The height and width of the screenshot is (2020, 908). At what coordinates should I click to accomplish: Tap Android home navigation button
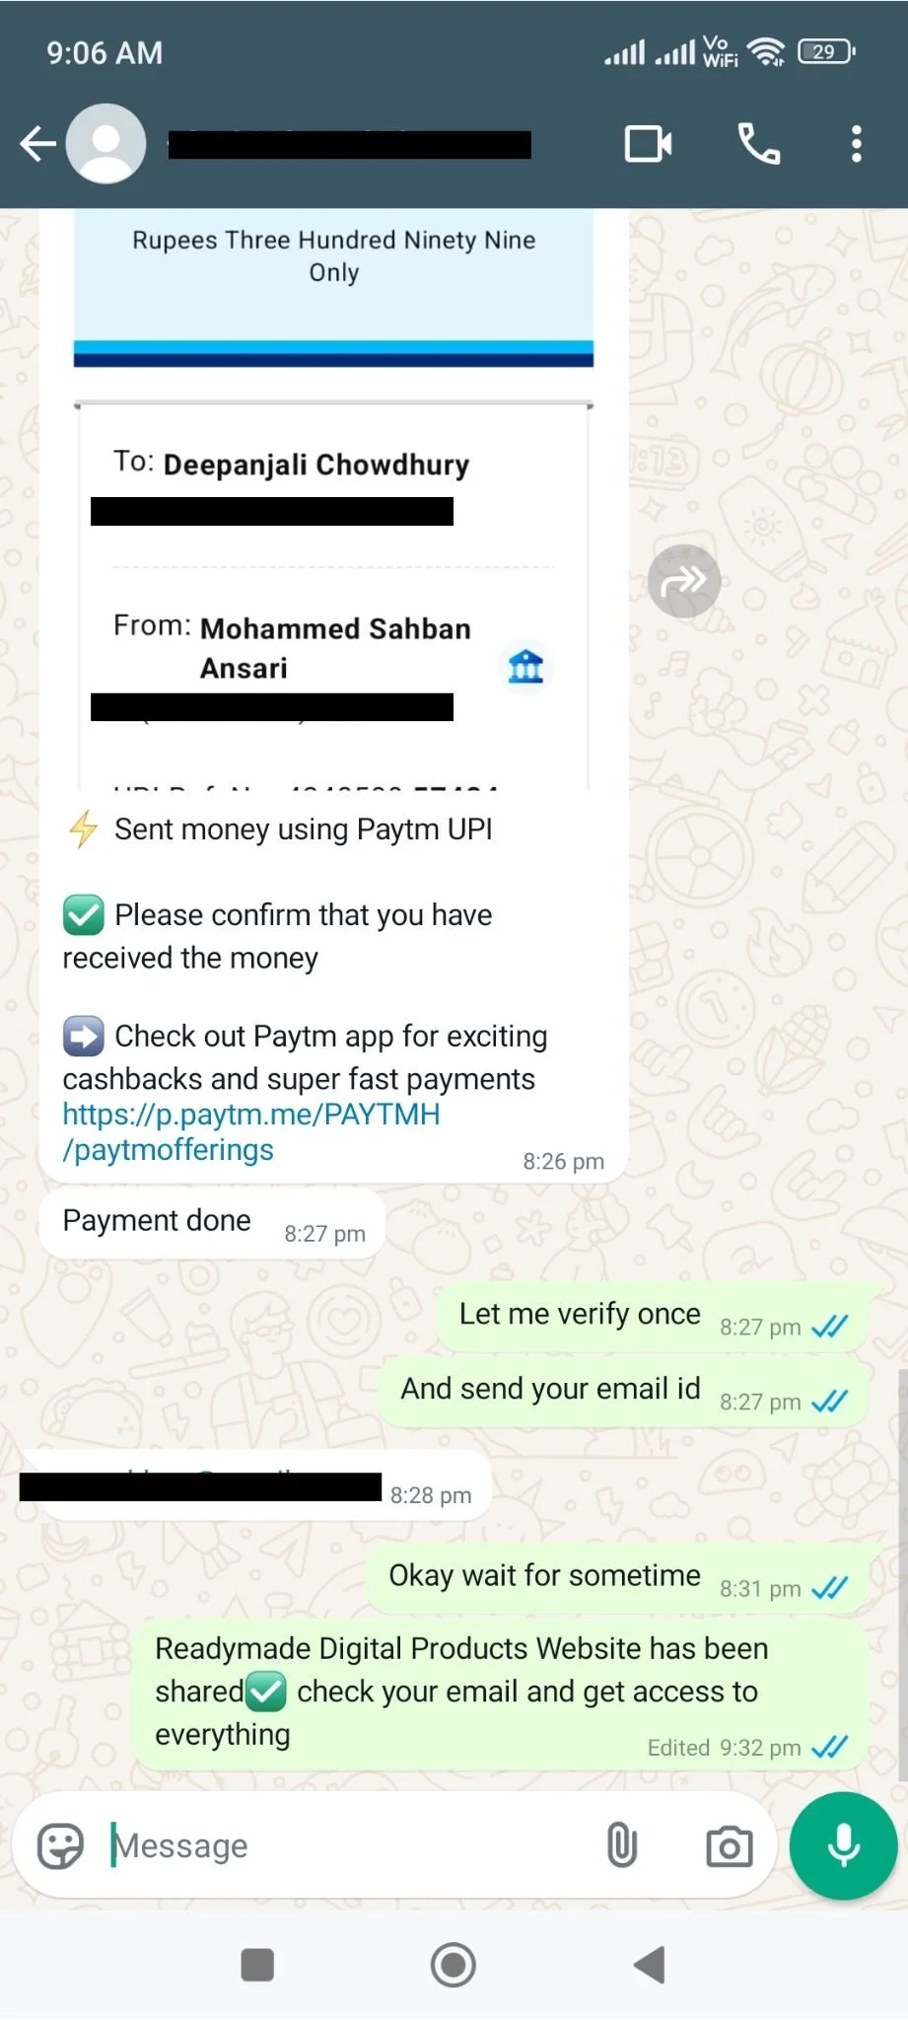pos(454,1965)
